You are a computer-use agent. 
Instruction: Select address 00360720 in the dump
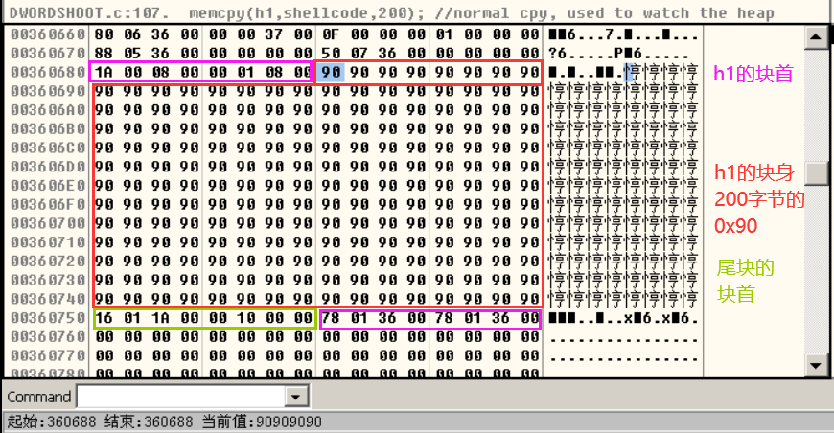click(48, 262)
